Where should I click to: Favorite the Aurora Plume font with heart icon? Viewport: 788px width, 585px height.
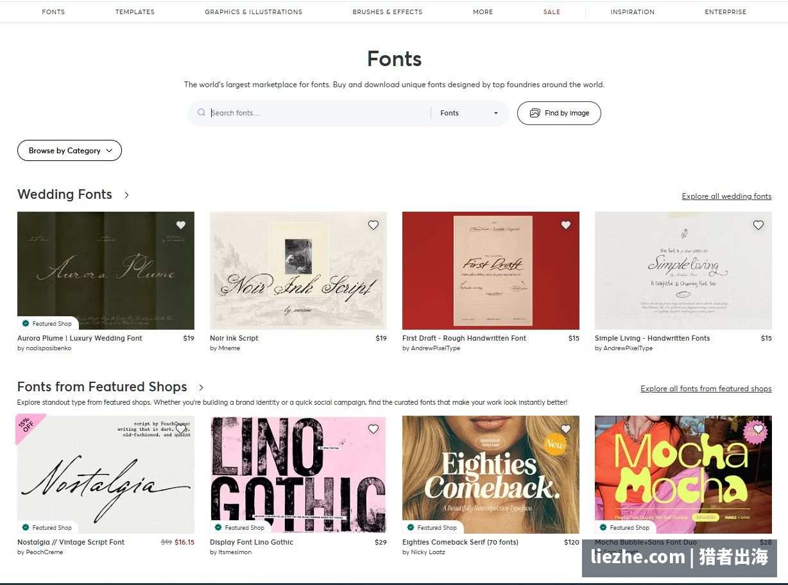(181, 225)
